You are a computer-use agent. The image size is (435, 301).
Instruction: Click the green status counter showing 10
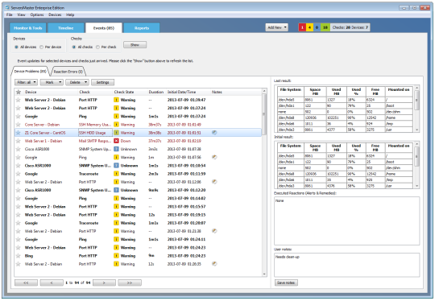click(325, 27)
